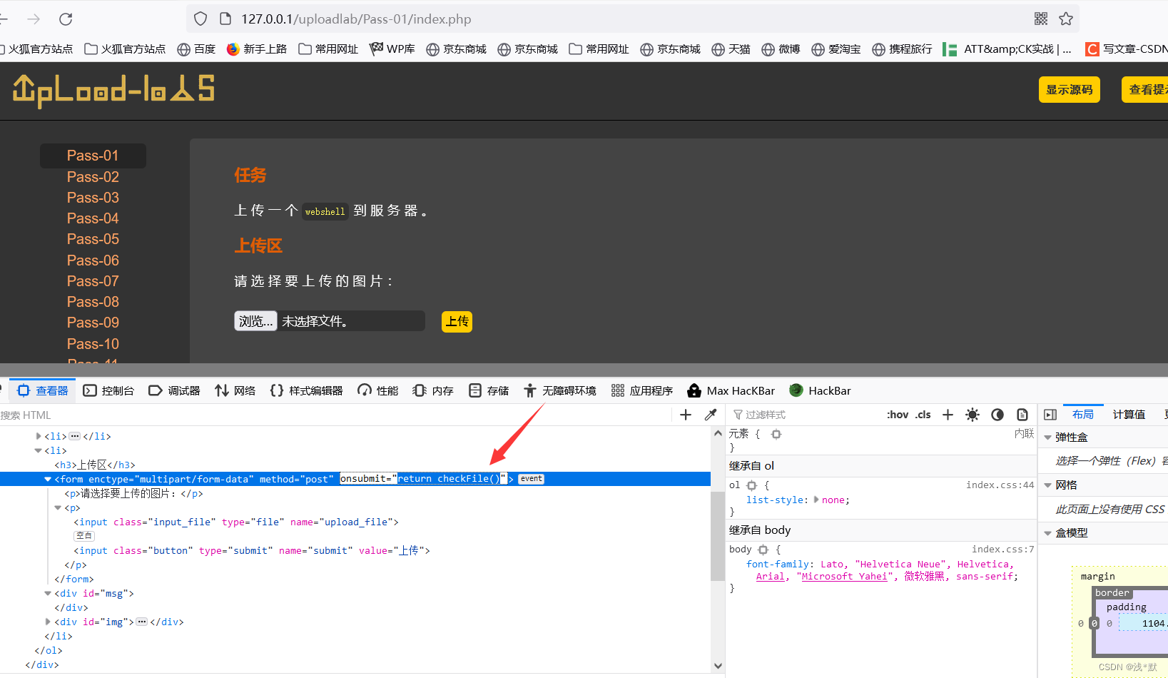The width and height of the screenshot is (1168, 678).
Task: Click the yellow 上传 submit button
Action: 457,322
